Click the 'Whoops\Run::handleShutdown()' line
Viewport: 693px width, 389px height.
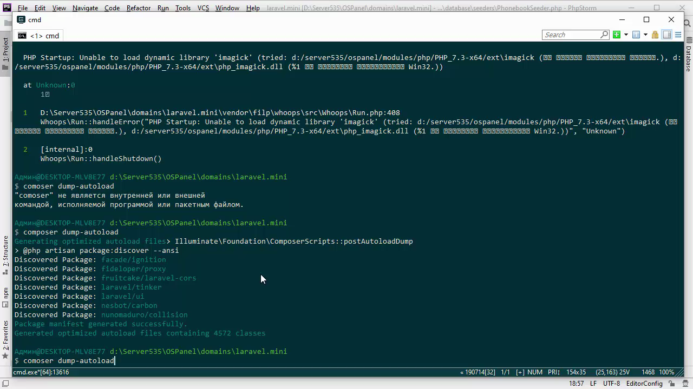click(101, 159)
